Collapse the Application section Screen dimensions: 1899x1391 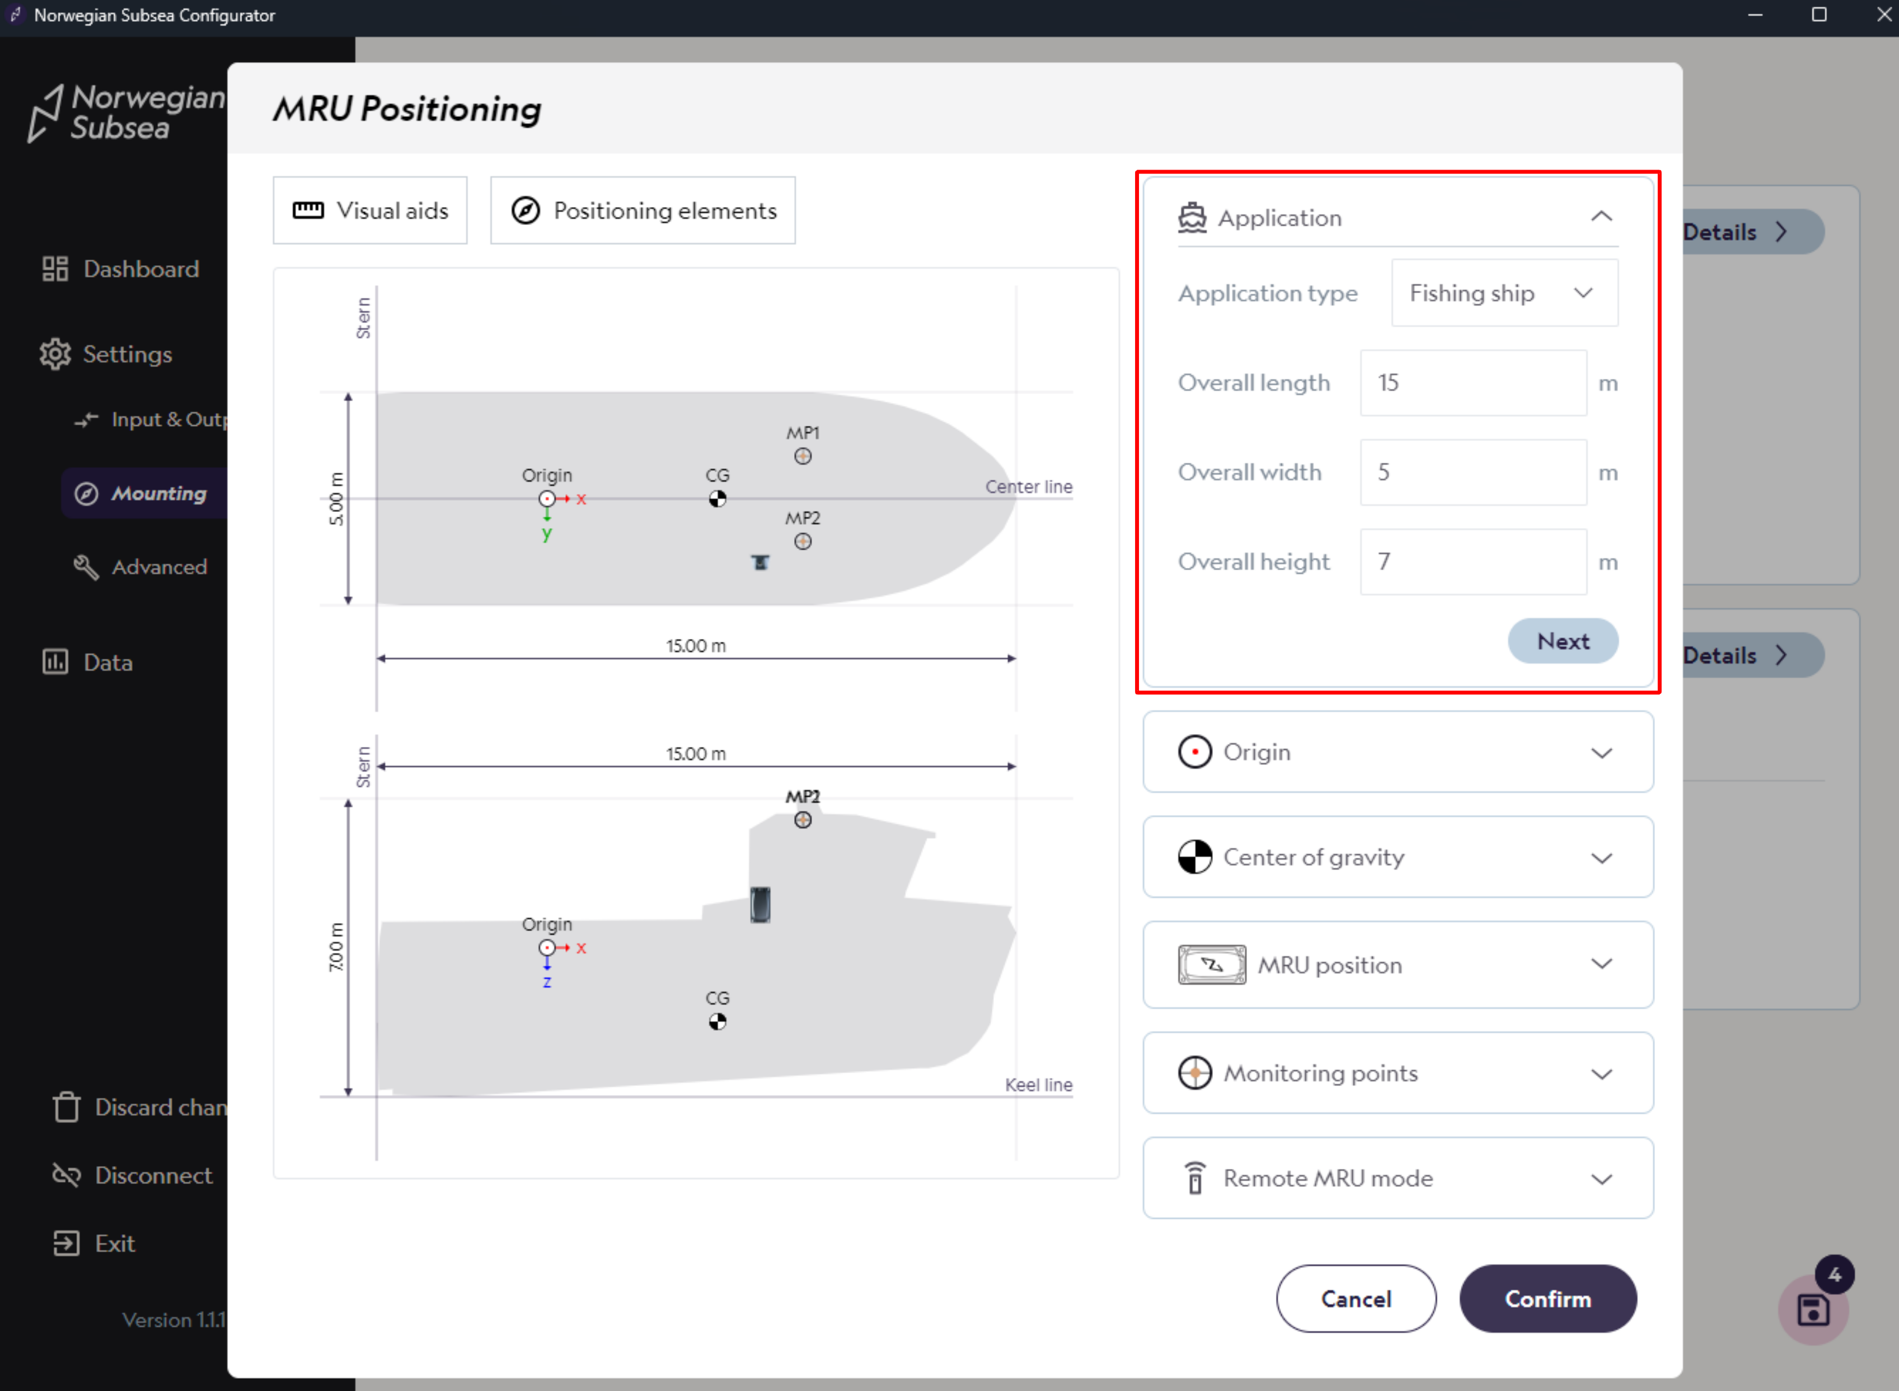click(x=1601, y=217)
